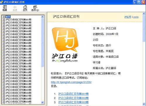
Task: Open 沪江口译词汇日刊第012期 topic
Action: 18,52
